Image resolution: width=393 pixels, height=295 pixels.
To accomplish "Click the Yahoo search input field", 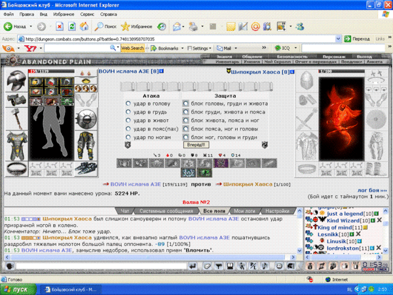I will (77, 48).
